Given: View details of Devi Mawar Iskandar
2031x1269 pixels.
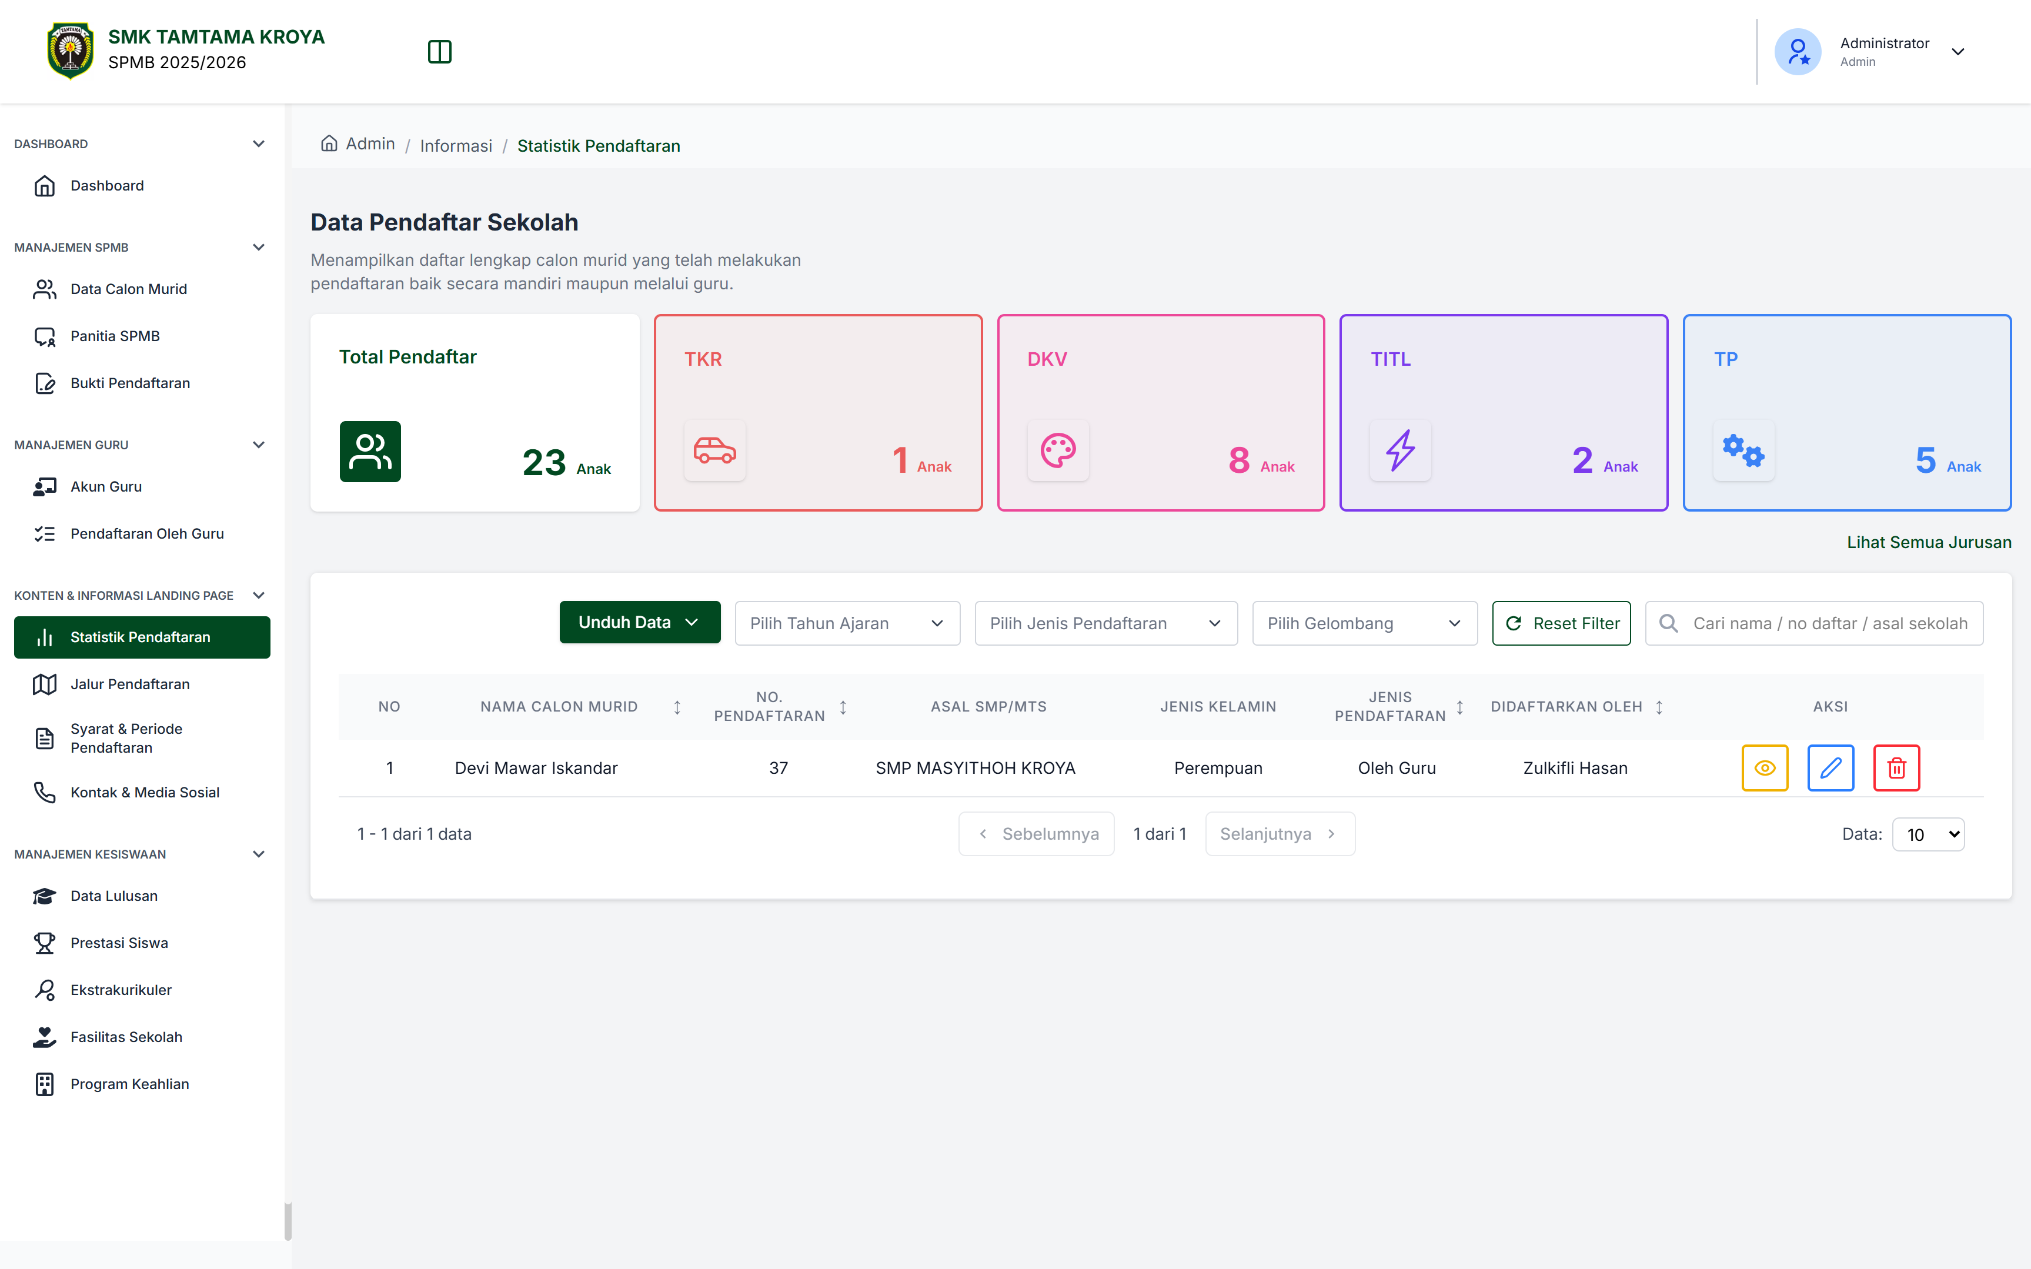Looking at the screenshot, I should pos(1765,768).
